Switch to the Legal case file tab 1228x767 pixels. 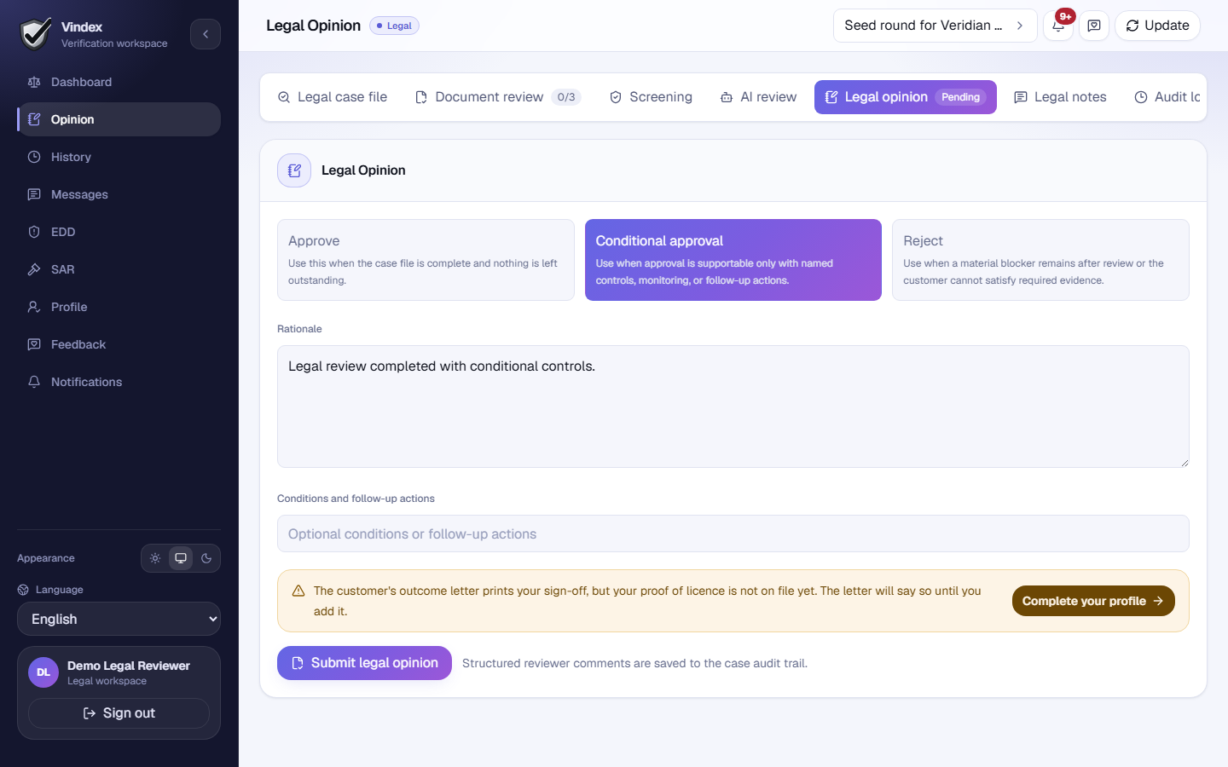[x=333, y=97]
